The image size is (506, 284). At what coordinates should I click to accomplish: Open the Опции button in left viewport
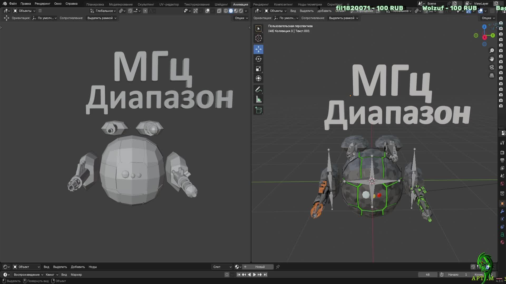(x=241, y=18)
